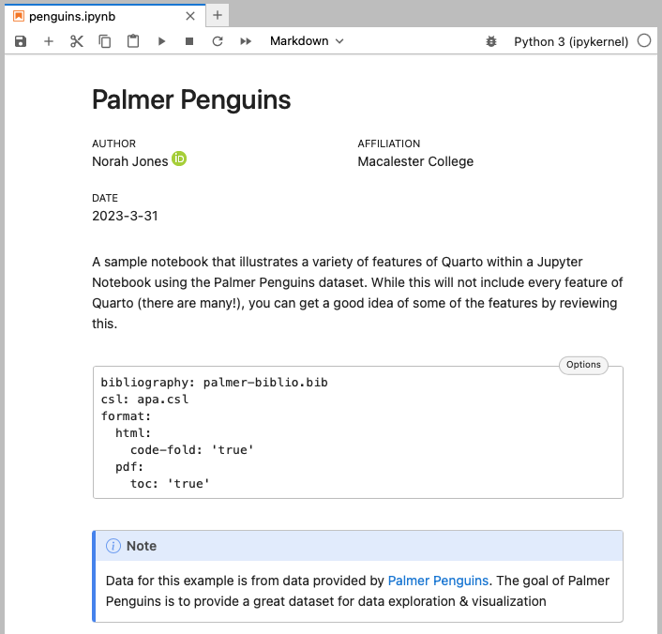Insert a new cell with plus icon
Image resolution: width=662 pixels, height=634 pixels.
49,41
